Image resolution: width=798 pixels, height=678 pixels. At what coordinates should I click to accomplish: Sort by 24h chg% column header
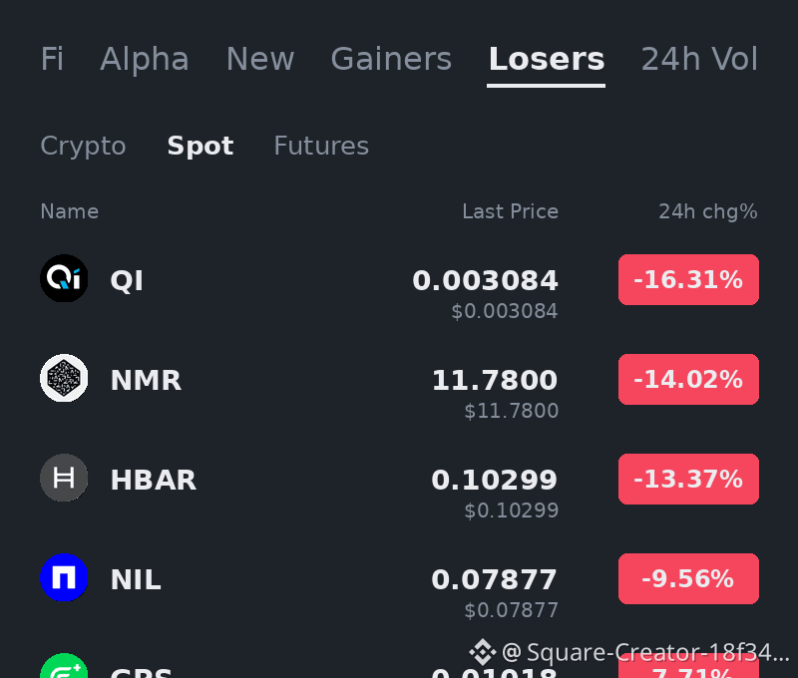[x=708, y=211]
